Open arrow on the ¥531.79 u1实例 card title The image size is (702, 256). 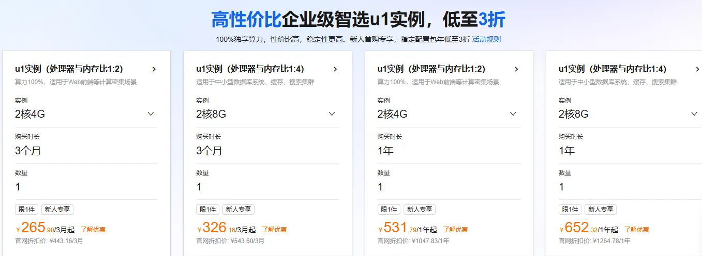pos(516,69)
